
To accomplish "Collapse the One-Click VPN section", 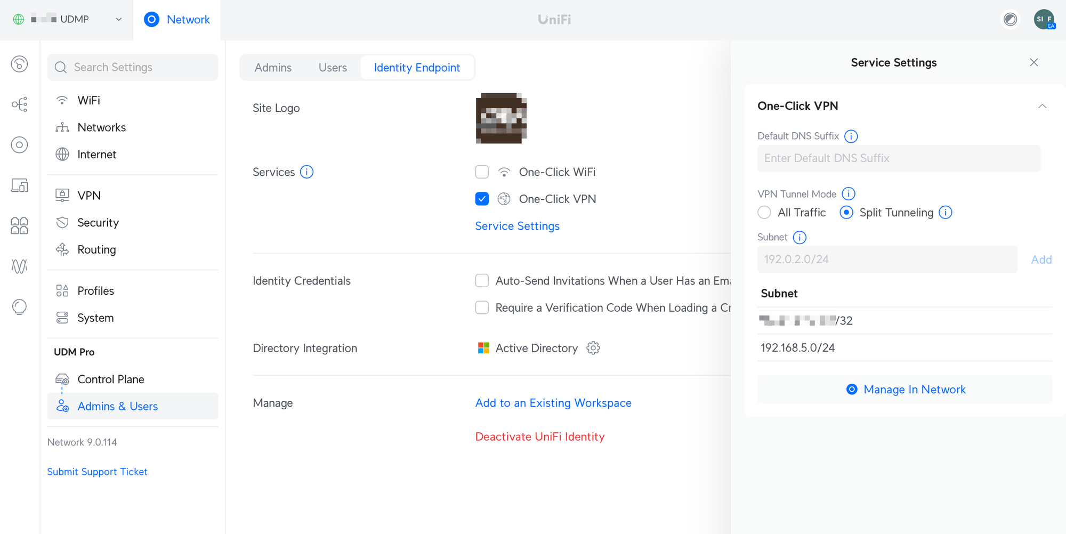I will 1042,106.
